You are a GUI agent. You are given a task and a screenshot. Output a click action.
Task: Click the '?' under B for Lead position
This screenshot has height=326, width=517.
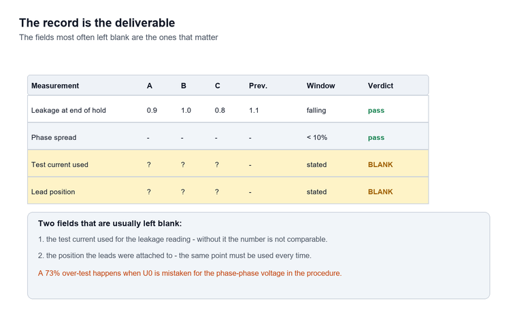tap(183, 192)
